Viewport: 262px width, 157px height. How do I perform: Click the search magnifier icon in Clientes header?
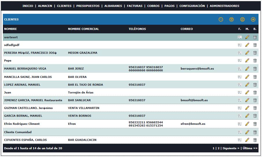tap(221, 20)
